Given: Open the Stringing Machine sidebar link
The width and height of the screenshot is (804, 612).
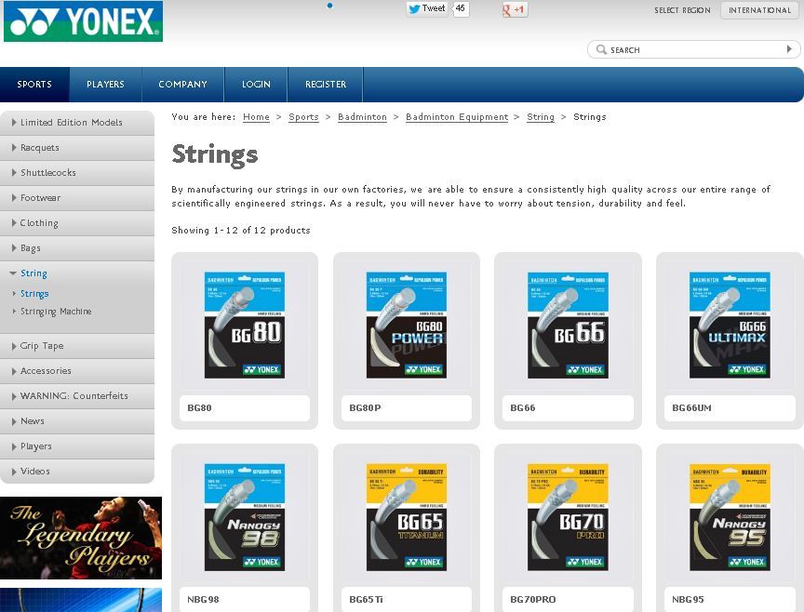Looking at the screenshot, I should (56, 312).
